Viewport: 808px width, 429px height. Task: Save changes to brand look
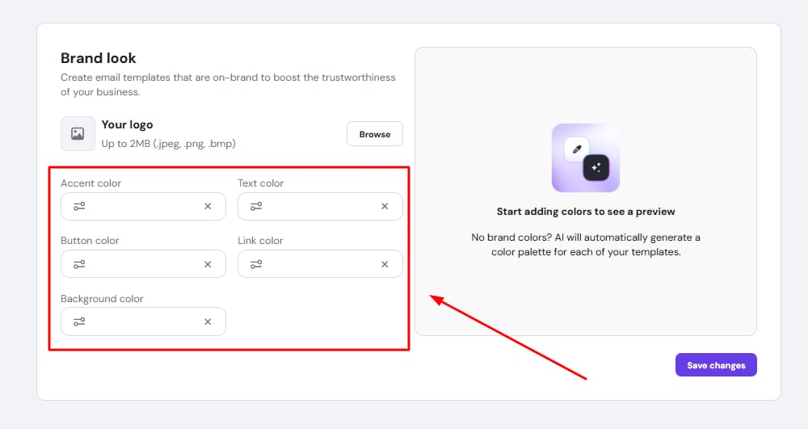[x=716, y=365]
